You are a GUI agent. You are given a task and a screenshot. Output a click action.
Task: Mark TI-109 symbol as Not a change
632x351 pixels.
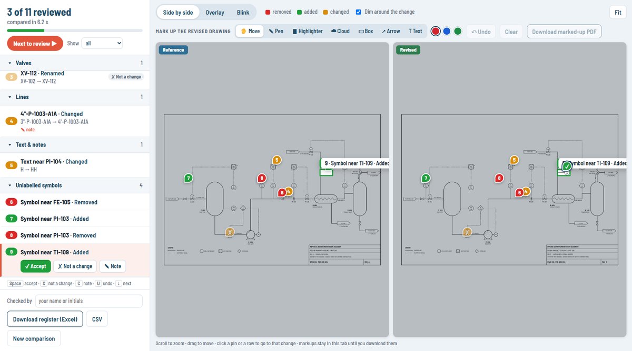(75, 266)
